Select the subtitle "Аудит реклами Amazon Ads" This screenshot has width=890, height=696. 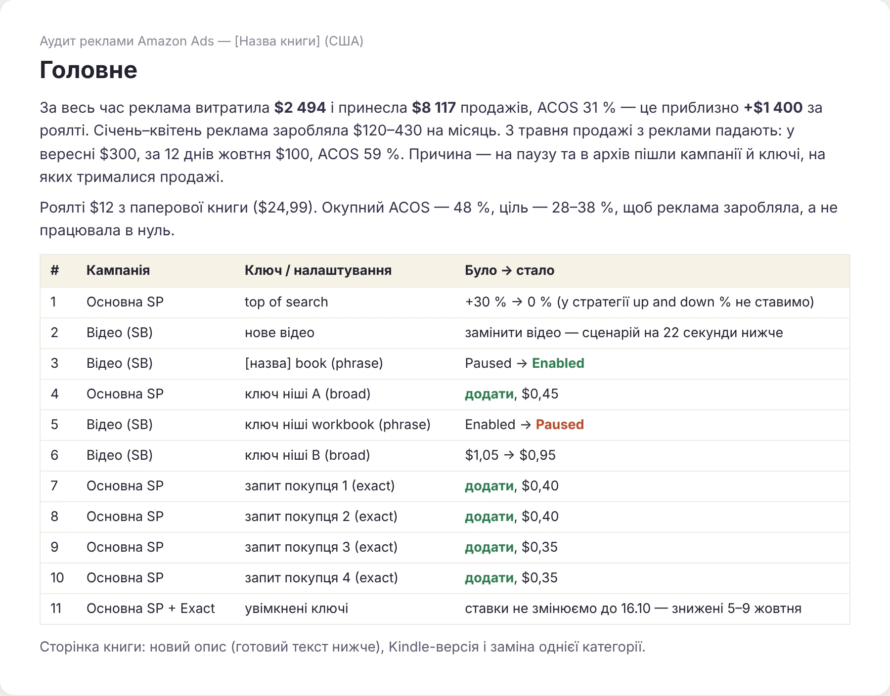click(x=127, y=41)
